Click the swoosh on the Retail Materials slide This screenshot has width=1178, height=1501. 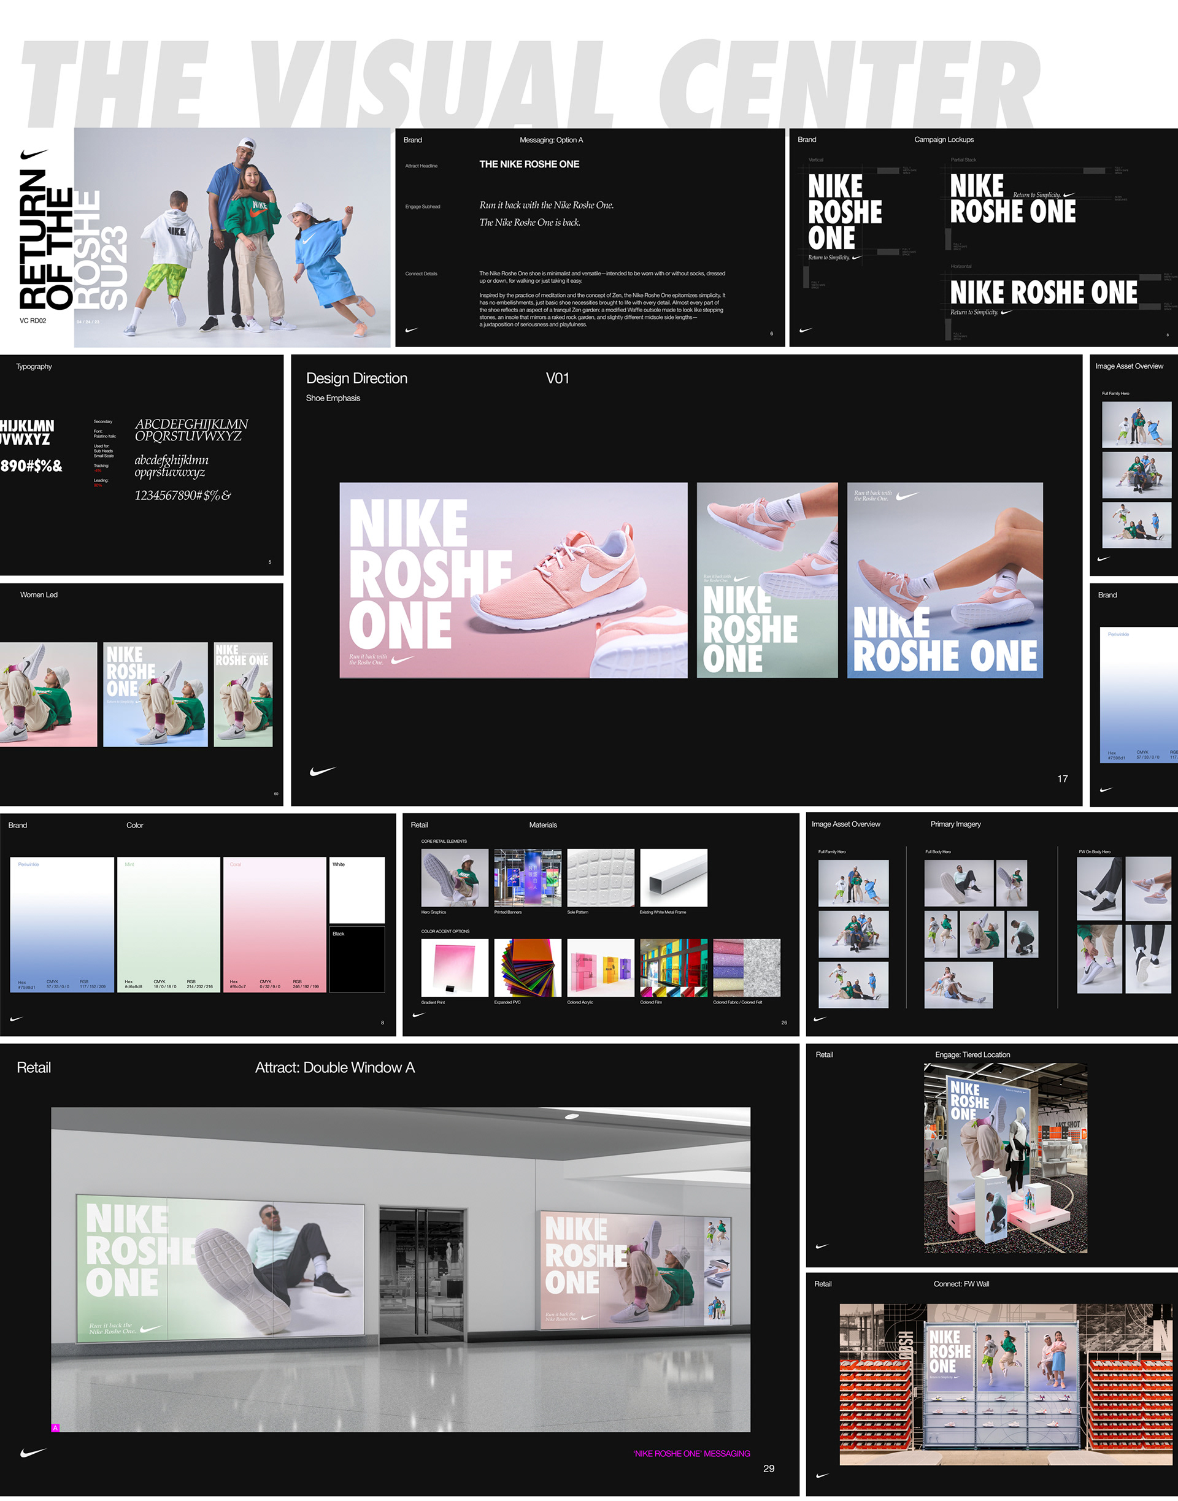click(418, 1015)
